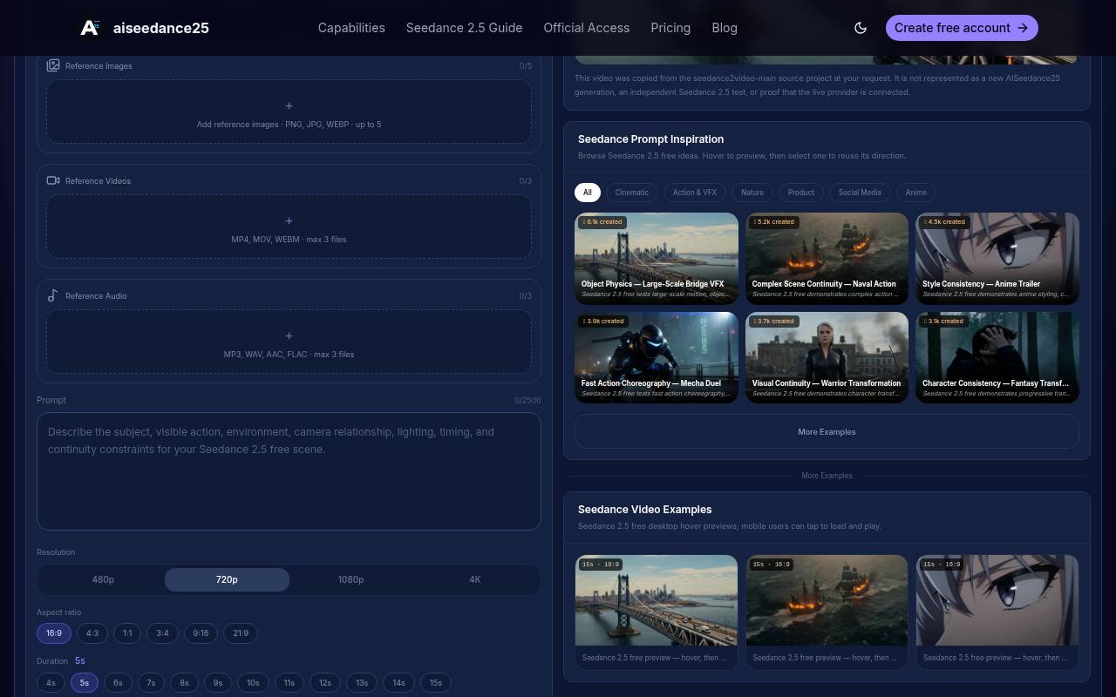
Task: Set duration to 7s
Action: 151,683
